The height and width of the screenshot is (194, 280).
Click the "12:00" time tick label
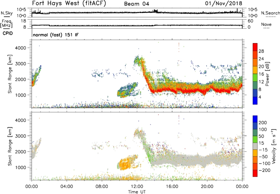(x=137, y=187)
